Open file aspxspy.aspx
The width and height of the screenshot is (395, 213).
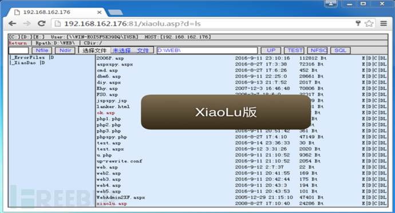[115, 64]
